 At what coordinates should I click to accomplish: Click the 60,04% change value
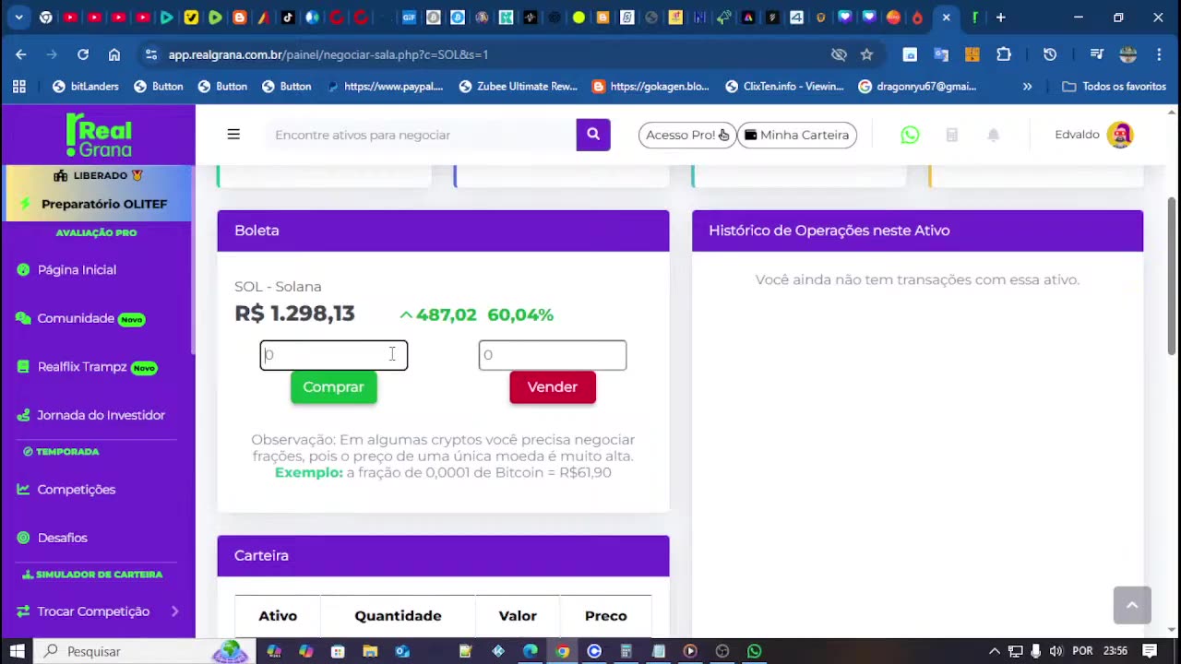pos(520,314)
